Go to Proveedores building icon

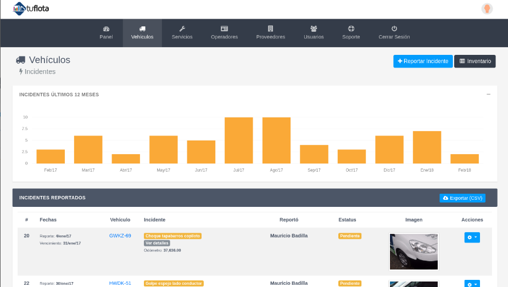pos(270,29)
